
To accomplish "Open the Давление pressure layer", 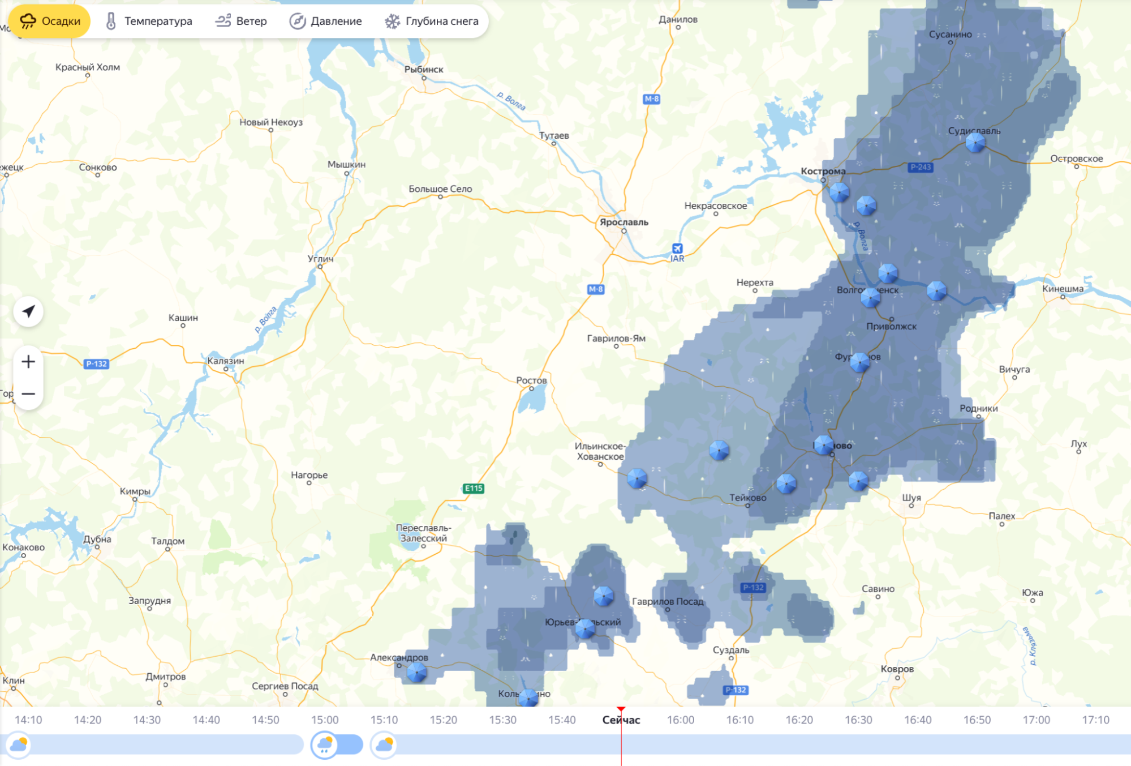I will point(326,22).
